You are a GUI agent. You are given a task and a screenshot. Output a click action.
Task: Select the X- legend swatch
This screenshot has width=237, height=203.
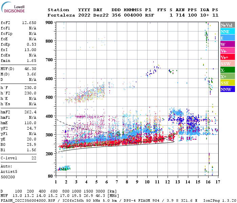(x=228, y=70)
